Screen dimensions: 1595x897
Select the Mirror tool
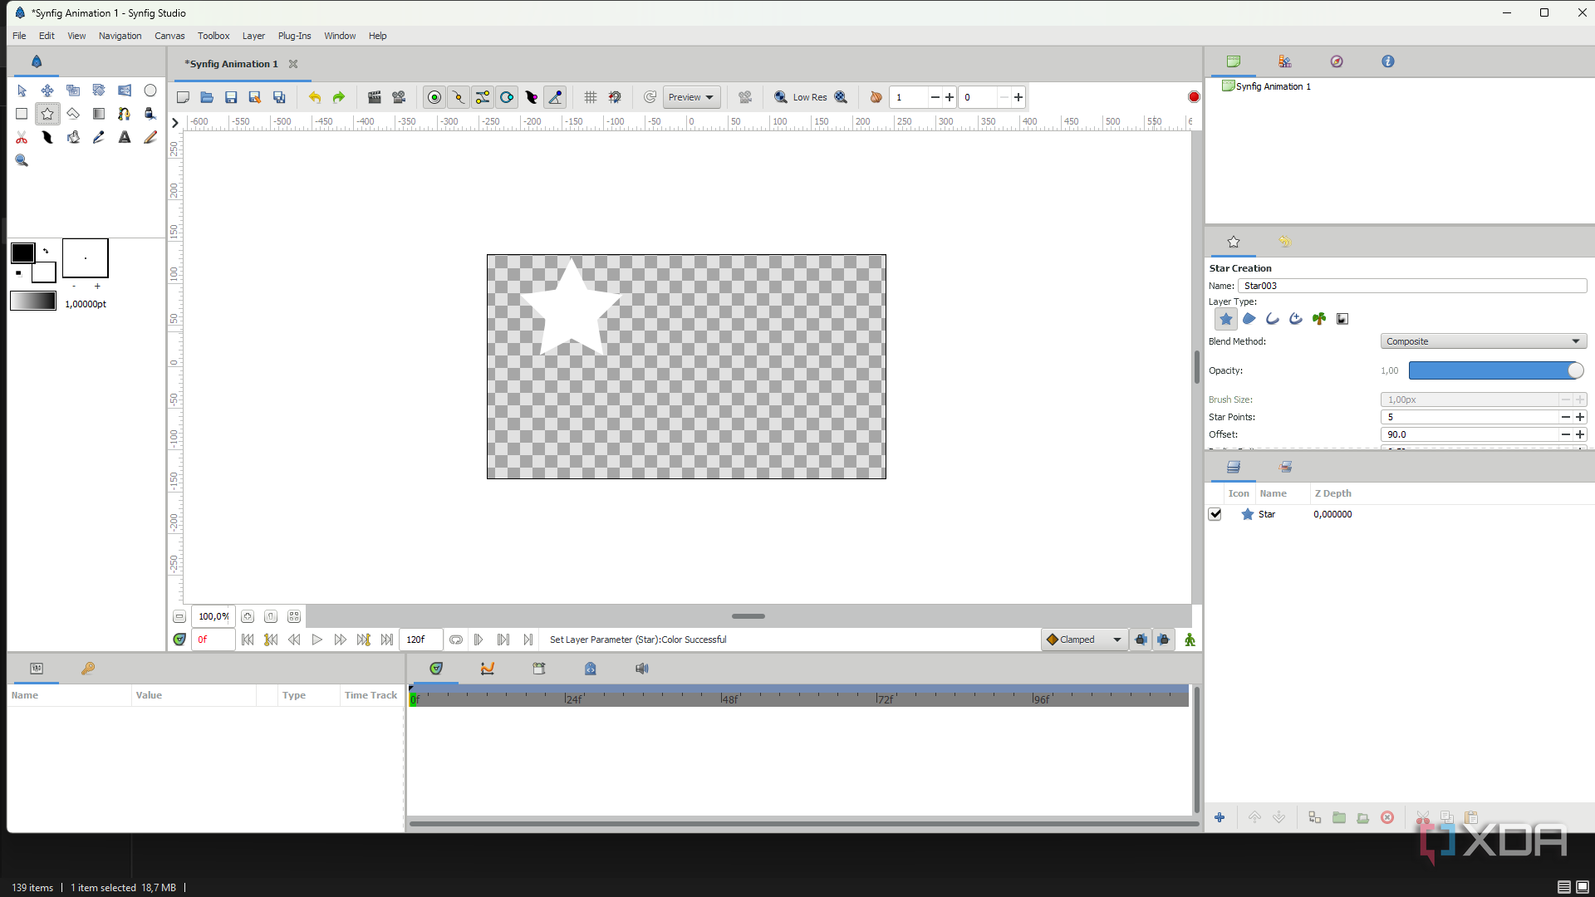[125, 91]
